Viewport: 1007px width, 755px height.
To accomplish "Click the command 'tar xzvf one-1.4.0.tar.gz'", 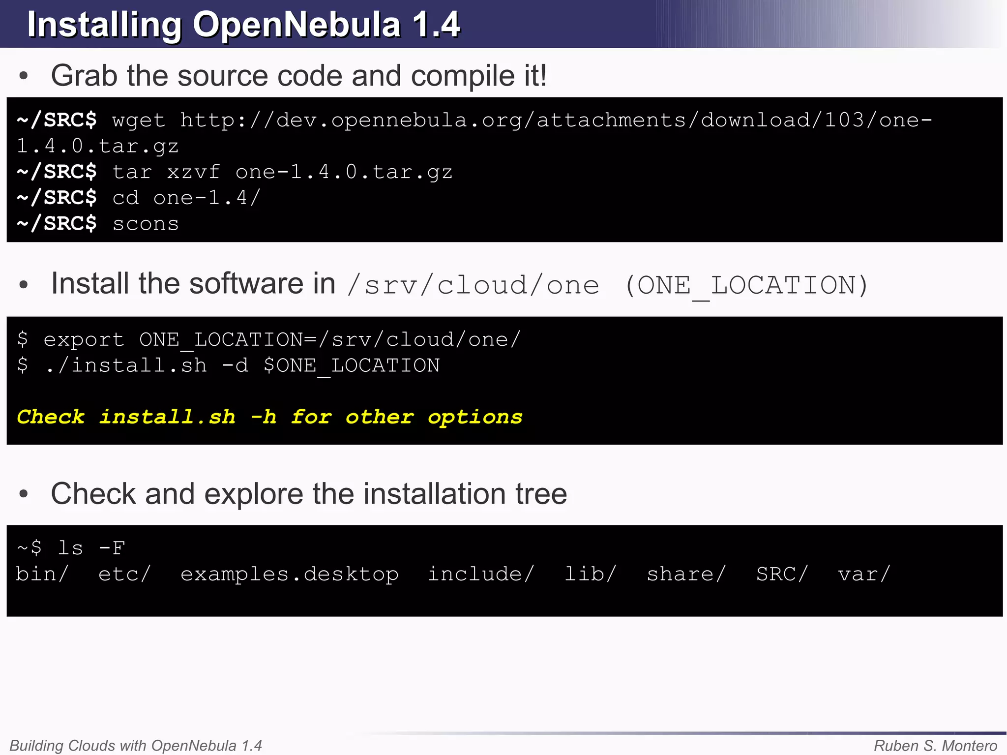I will (282, 172).
